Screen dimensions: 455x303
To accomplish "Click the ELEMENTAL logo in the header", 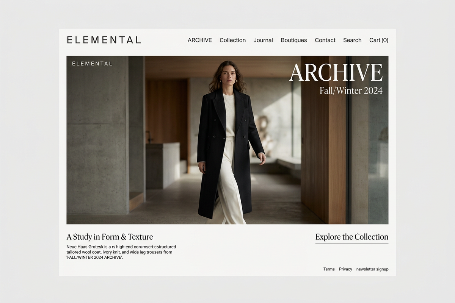I will point(104,40).
